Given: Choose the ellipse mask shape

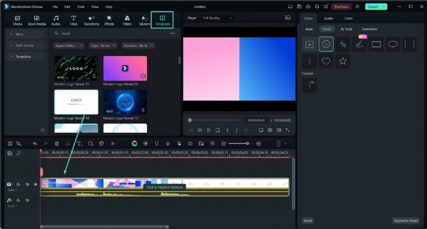Looking at the screenshot, I should tap(393, 44).
